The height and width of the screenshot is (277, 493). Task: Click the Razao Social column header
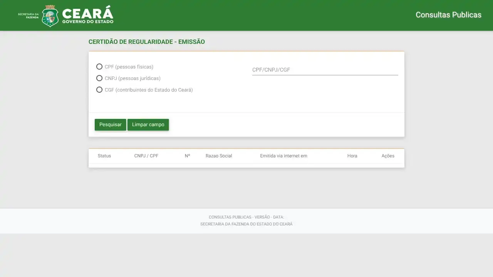tap(218, 156)
